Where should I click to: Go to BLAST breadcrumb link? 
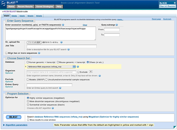(x=13, y=11)
